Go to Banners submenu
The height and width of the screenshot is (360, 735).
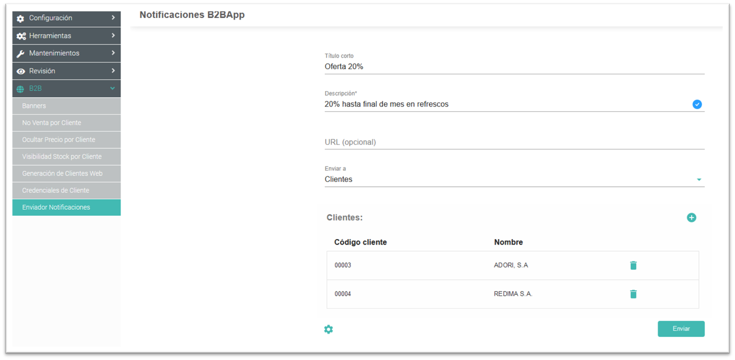[66, 106]
